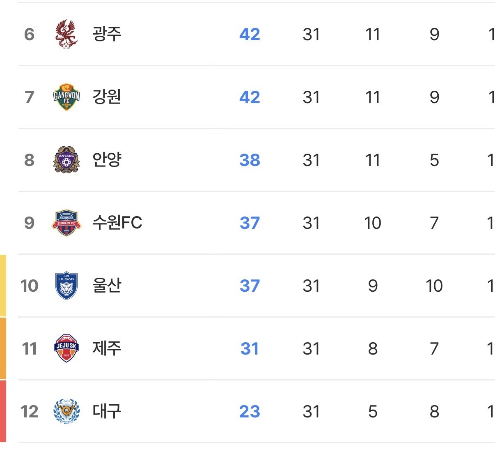Select team name 제주
Viewport: 495px width, 454px height.
click(107, 348)
